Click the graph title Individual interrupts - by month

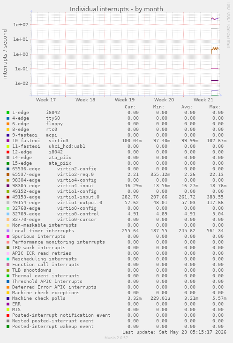point(116,9)
